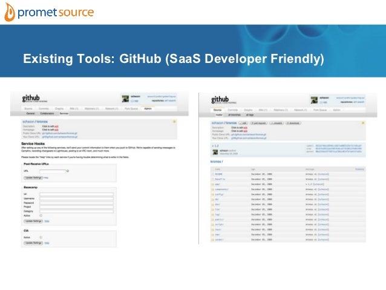Click Basecamp Username input field
The image size is (386, 290).
click(x=77, y=199)
